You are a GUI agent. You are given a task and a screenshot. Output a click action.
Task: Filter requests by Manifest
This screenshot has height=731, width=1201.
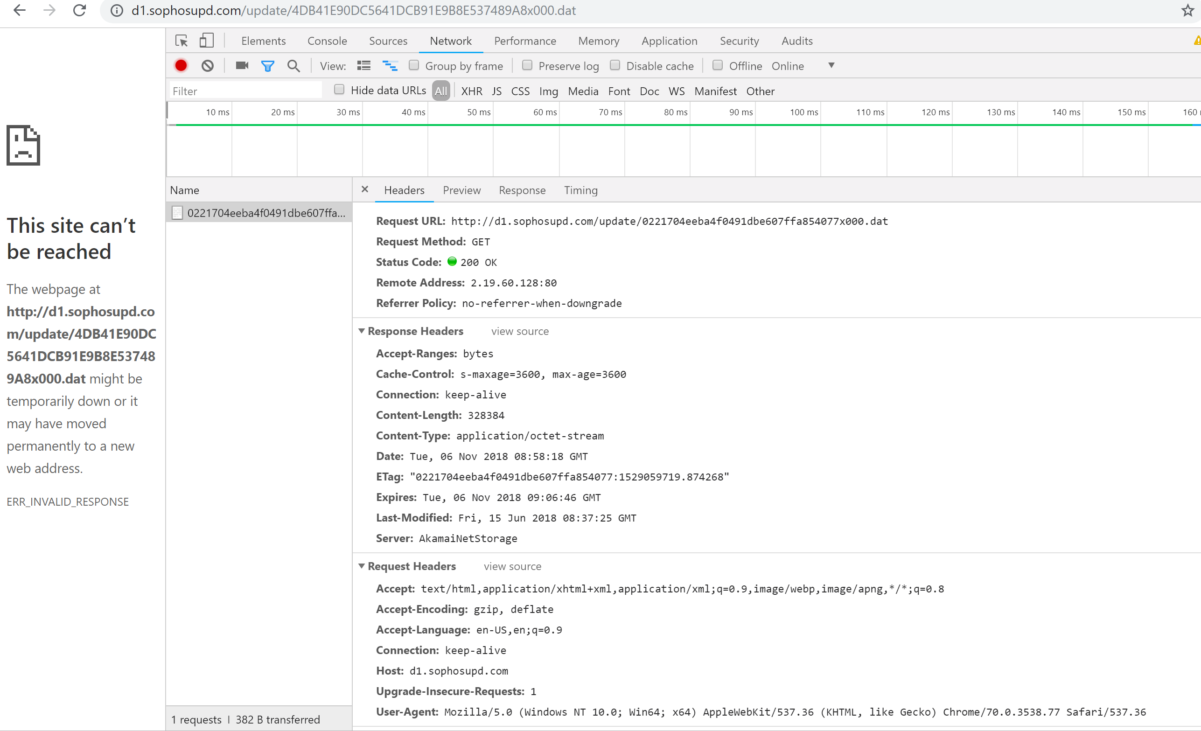point(716,91)
